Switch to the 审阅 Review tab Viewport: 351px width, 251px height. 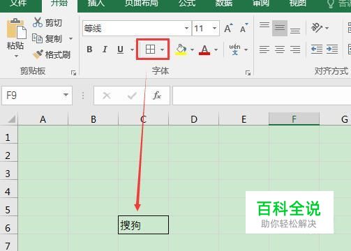click(x=261, y=3)
